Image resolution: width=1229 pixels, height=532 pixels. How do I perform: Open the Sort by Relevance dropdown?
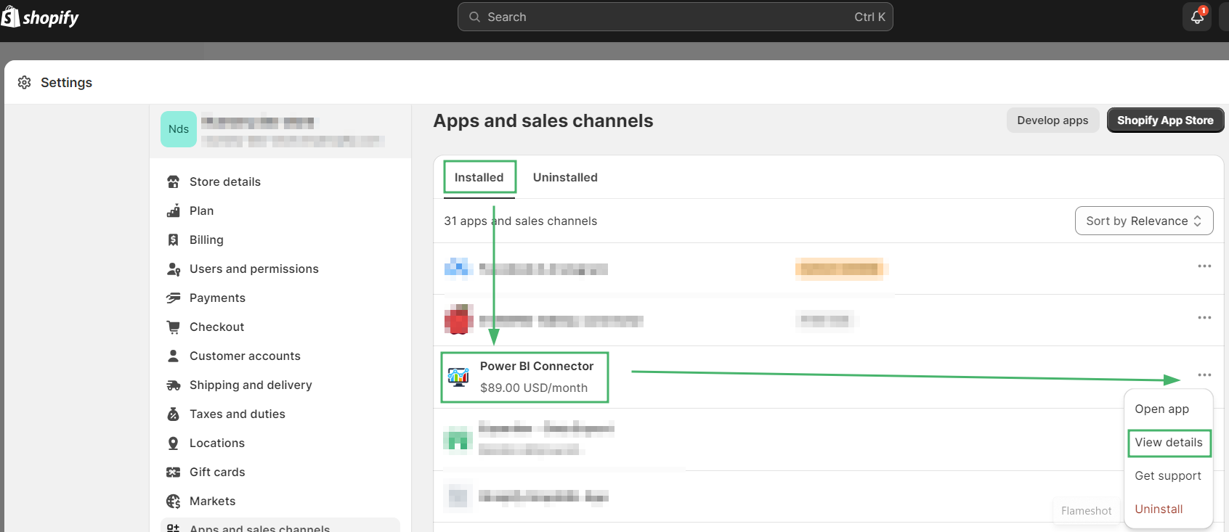(1143, 221)
